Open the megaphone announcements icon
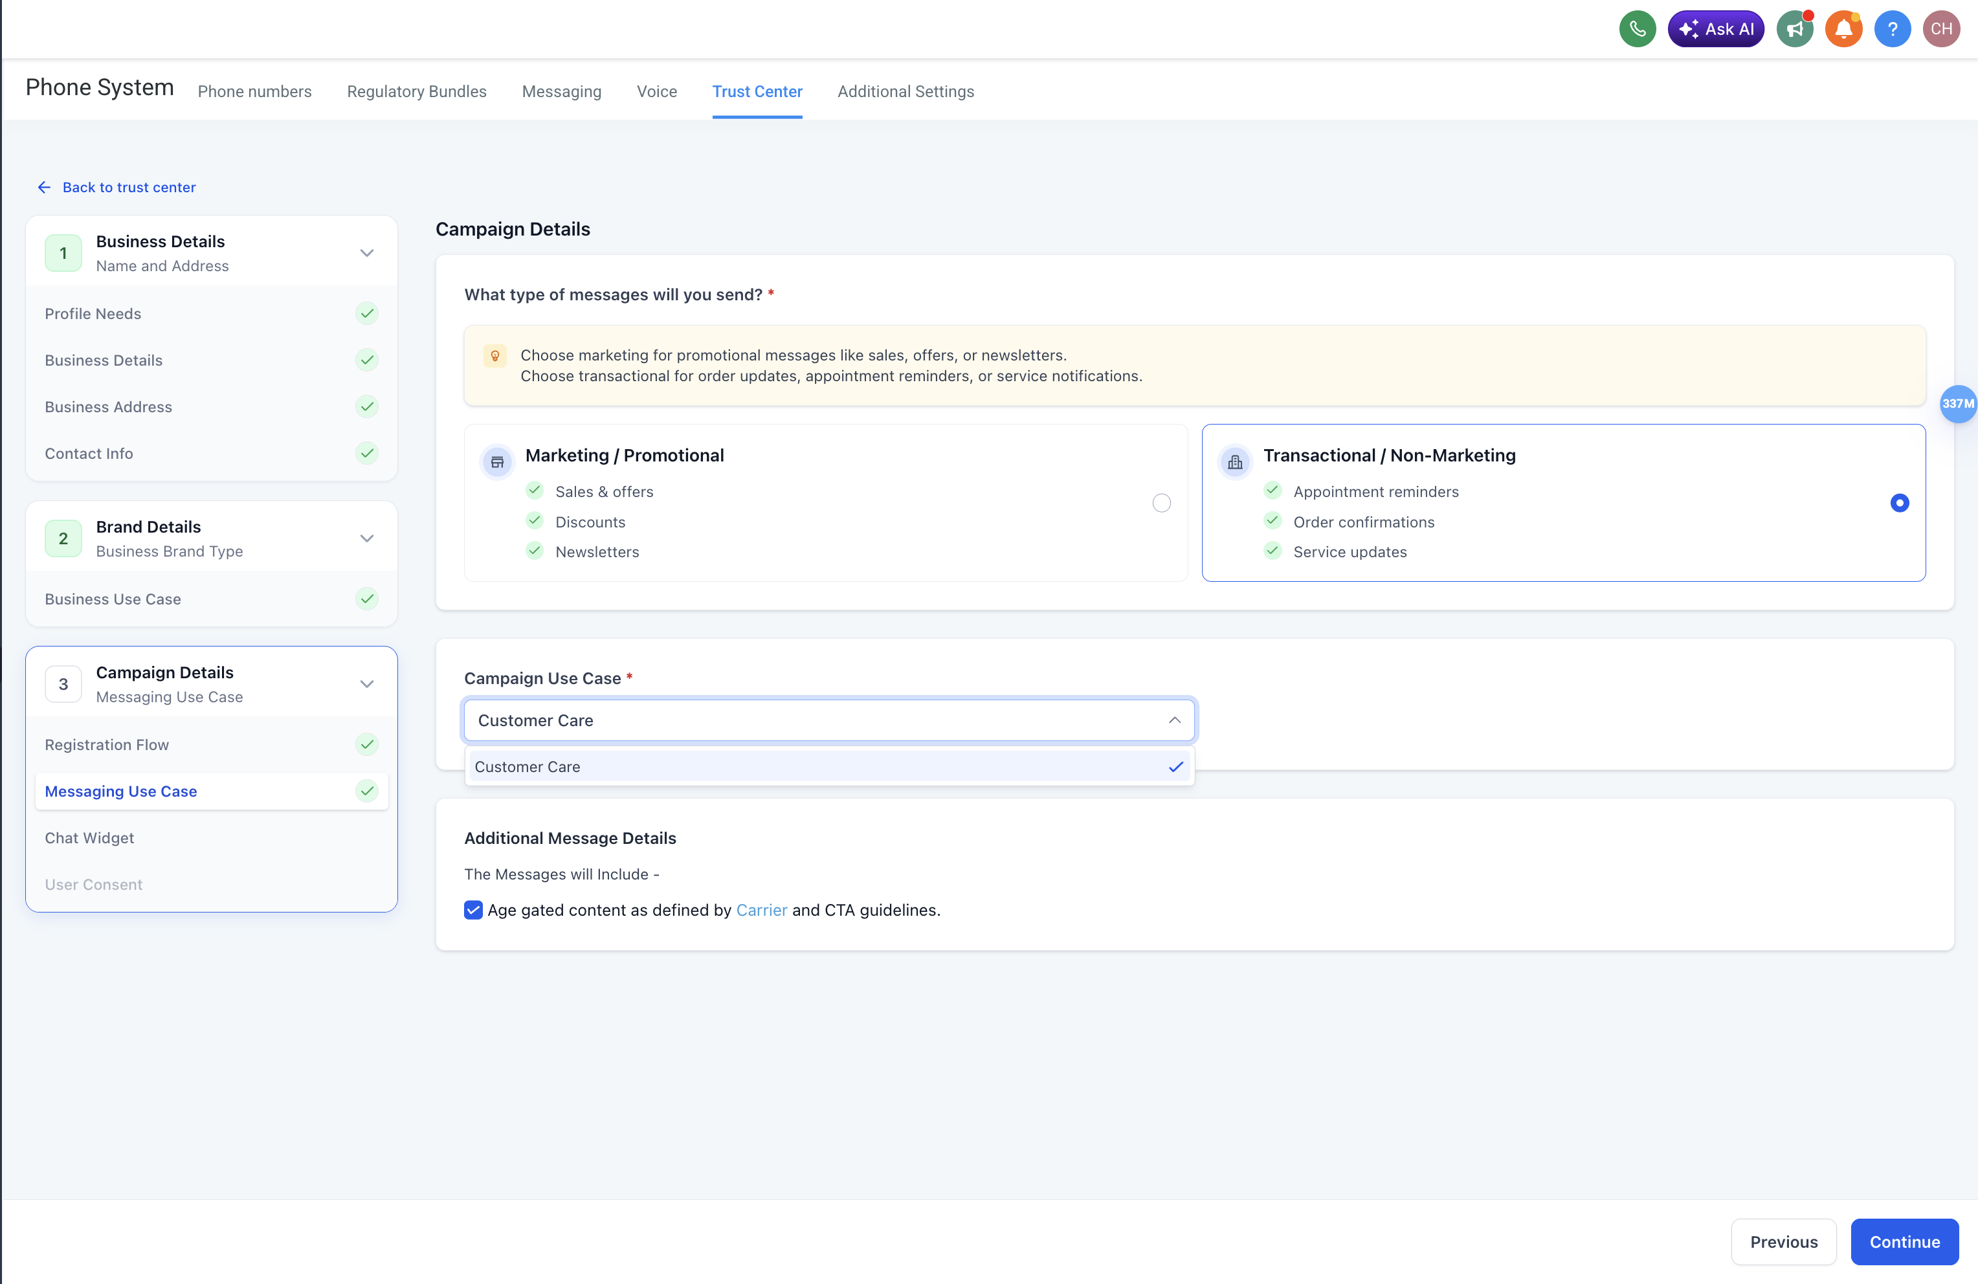 (1794, 29)
